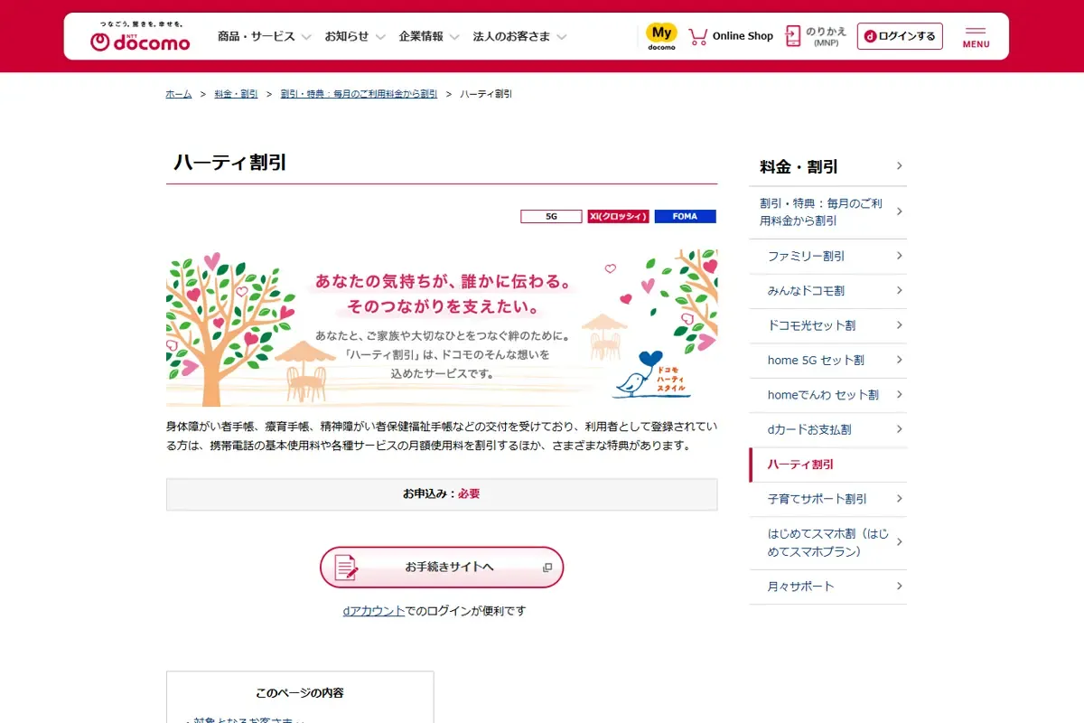Click the external-link icon next to お手続きサイトへ
The image size is (1084, 723).
[x=547, y=567]
